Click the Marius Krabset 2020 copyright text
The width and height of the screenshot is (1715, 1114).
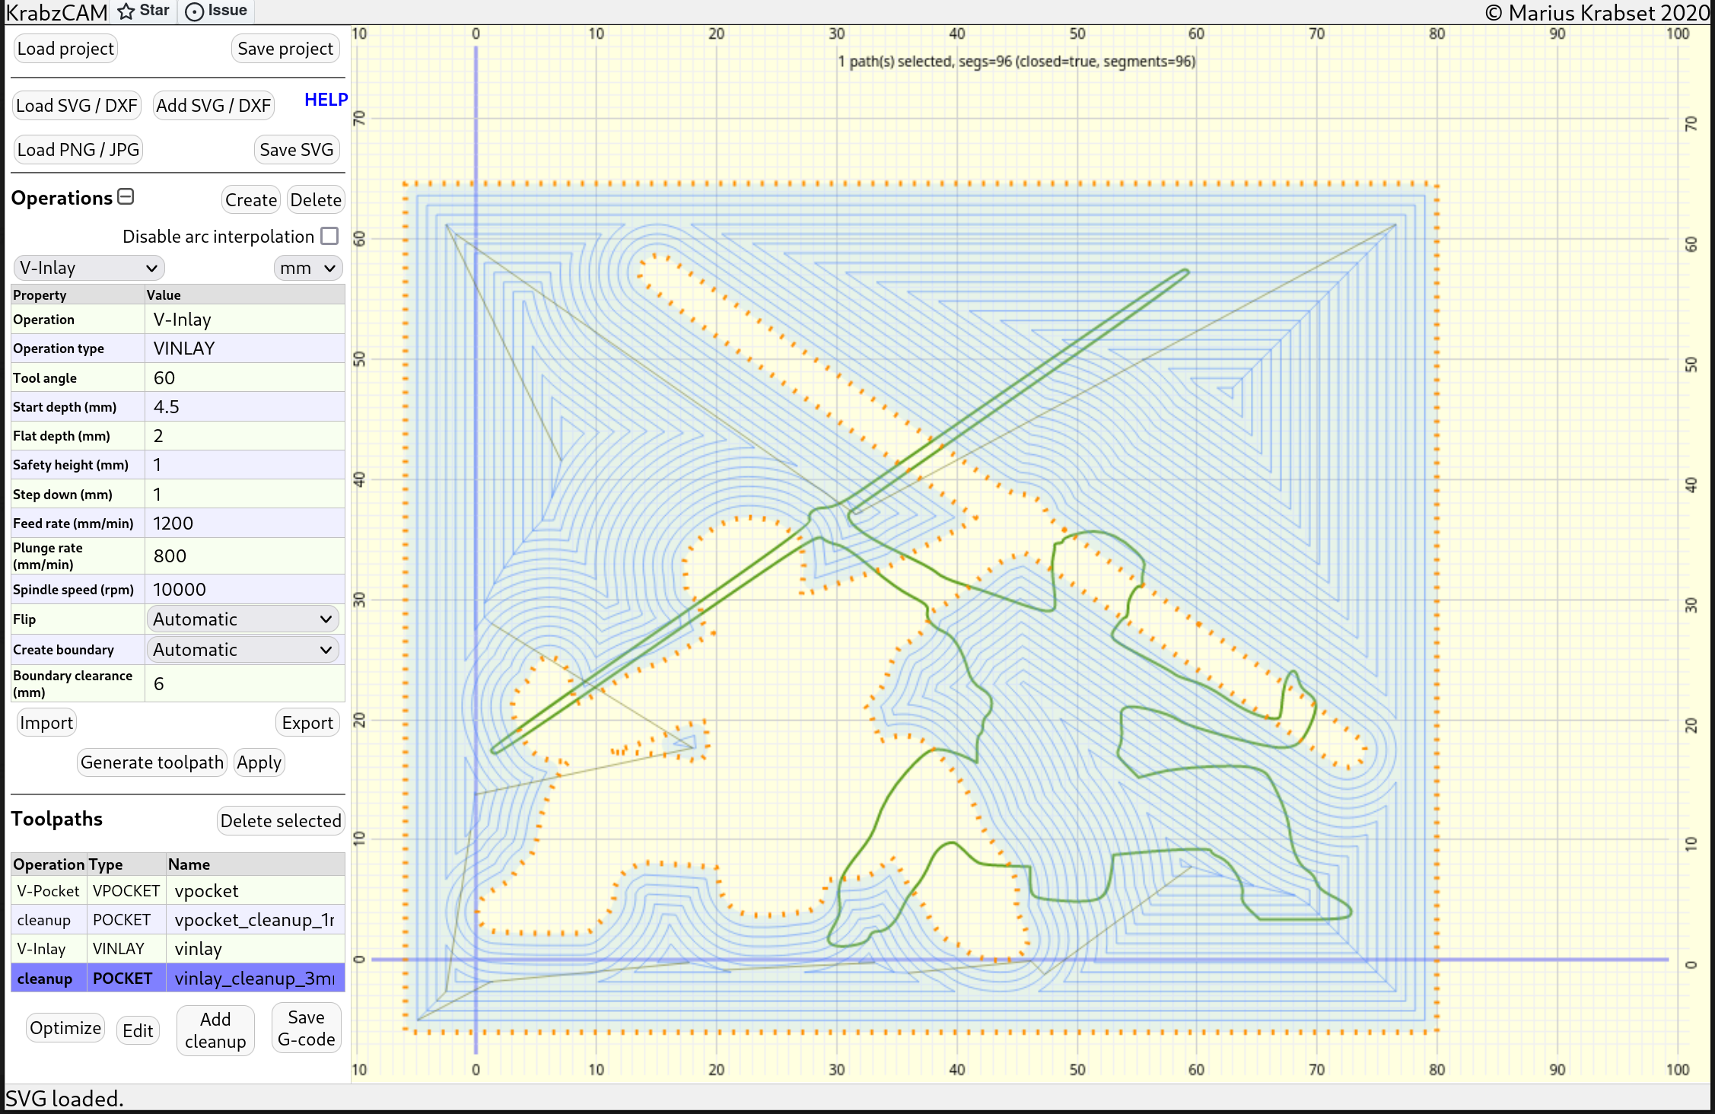(x=1596, y=13)
